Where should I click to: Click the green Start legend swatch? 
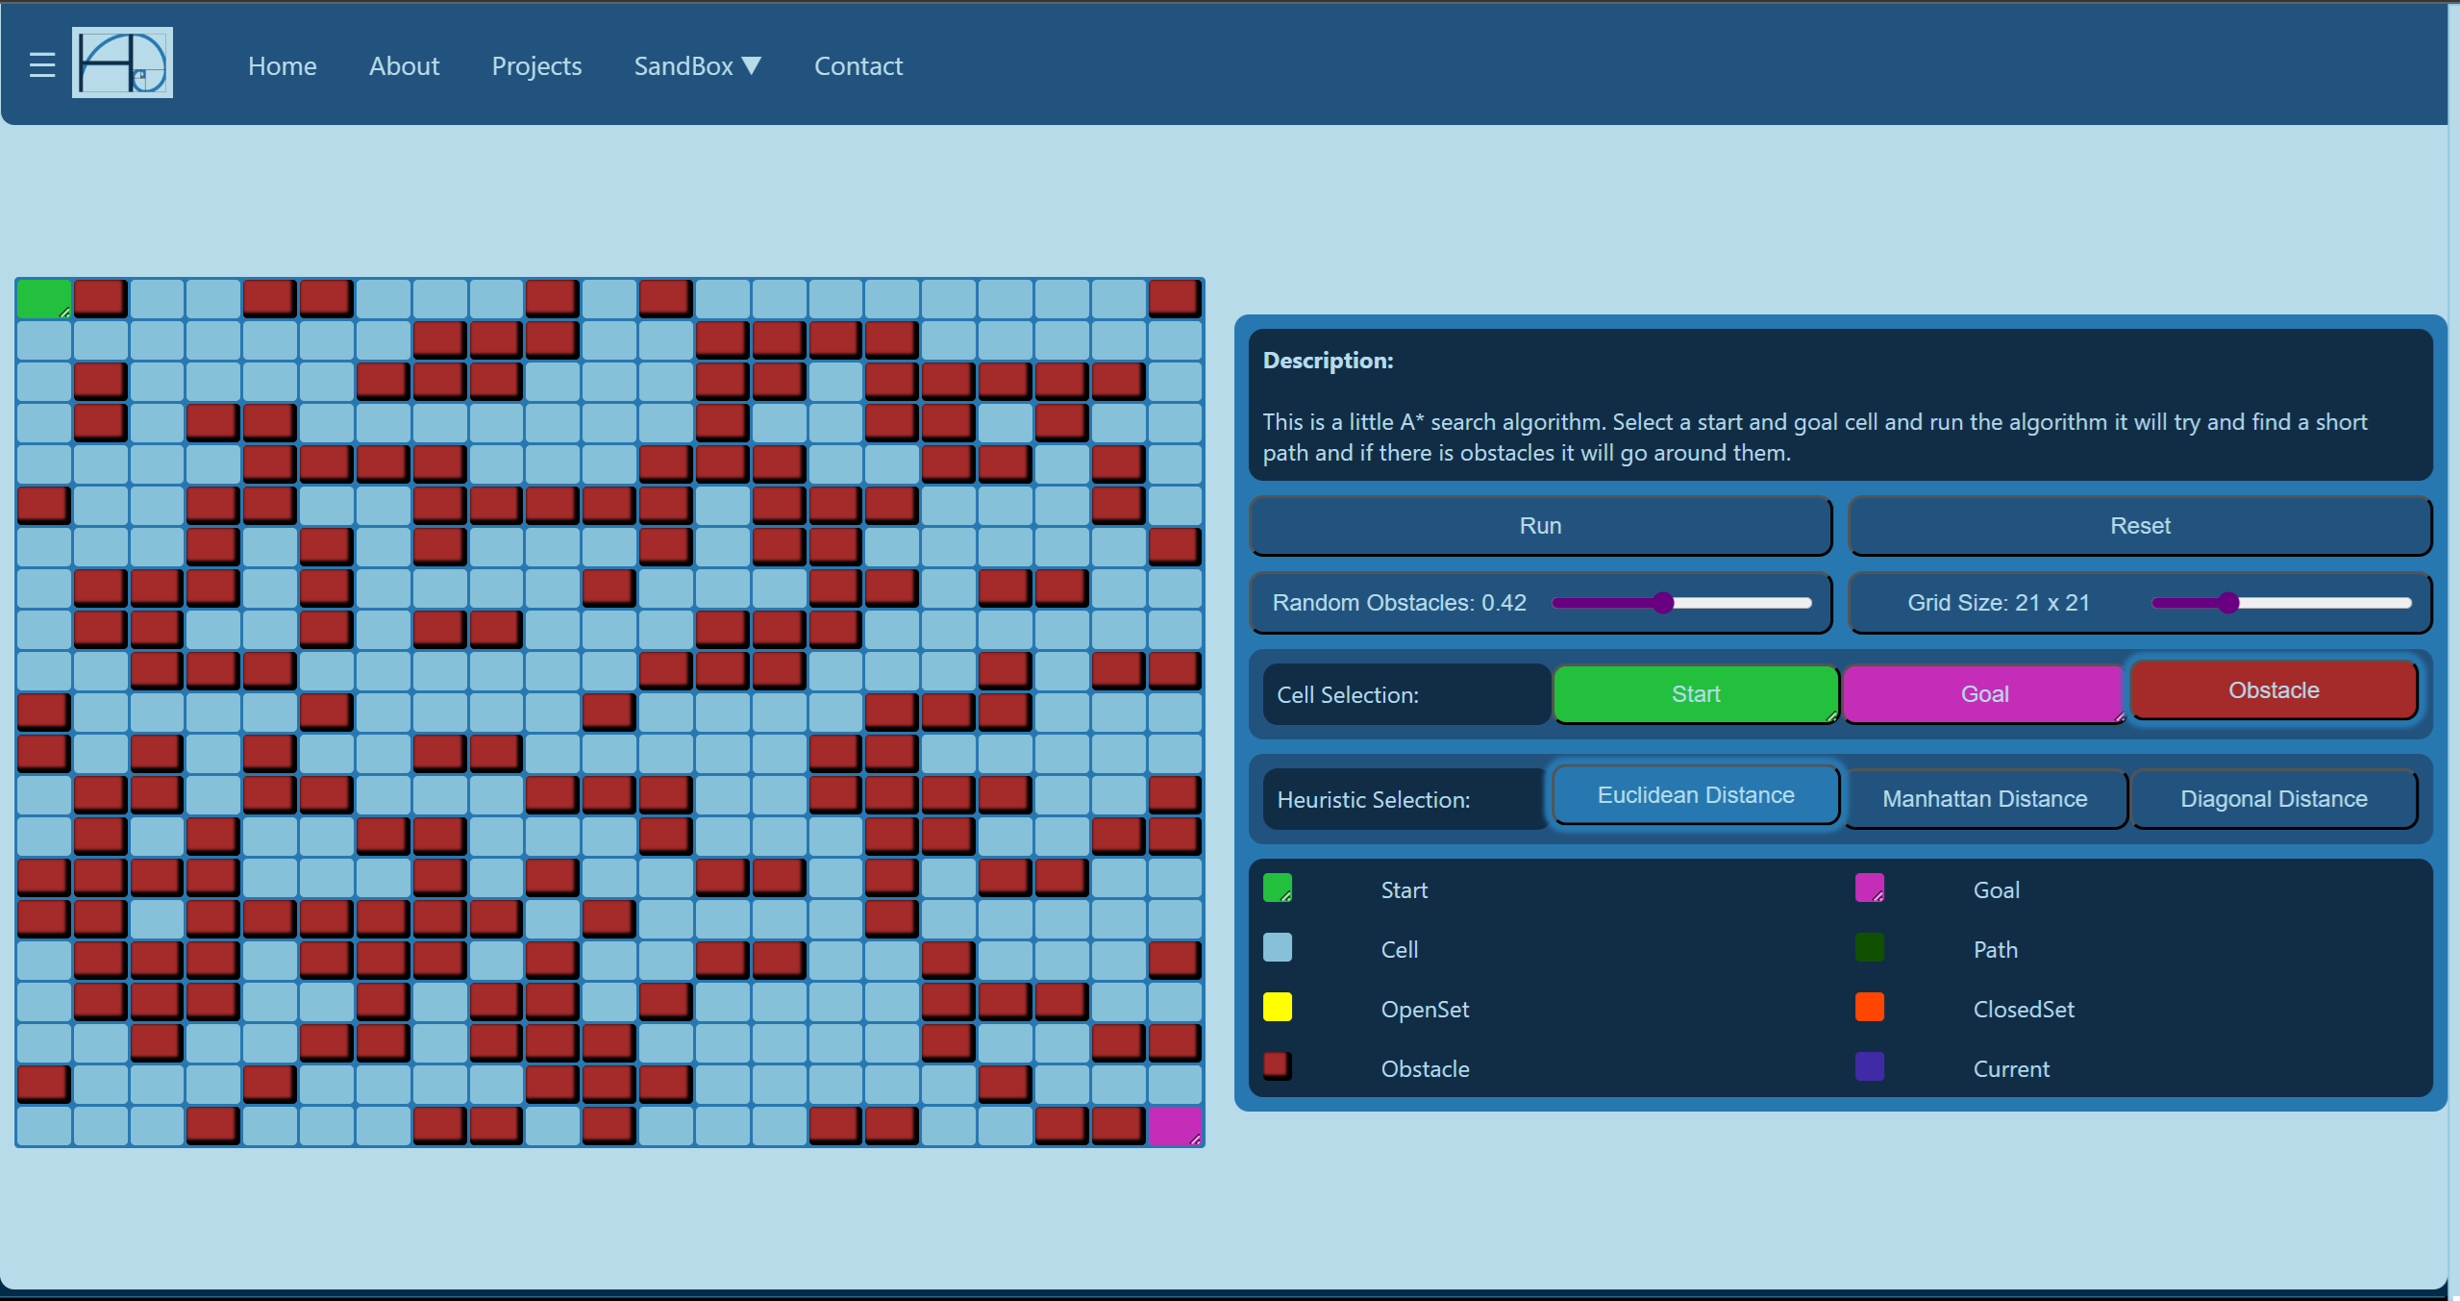point(1277,888)
